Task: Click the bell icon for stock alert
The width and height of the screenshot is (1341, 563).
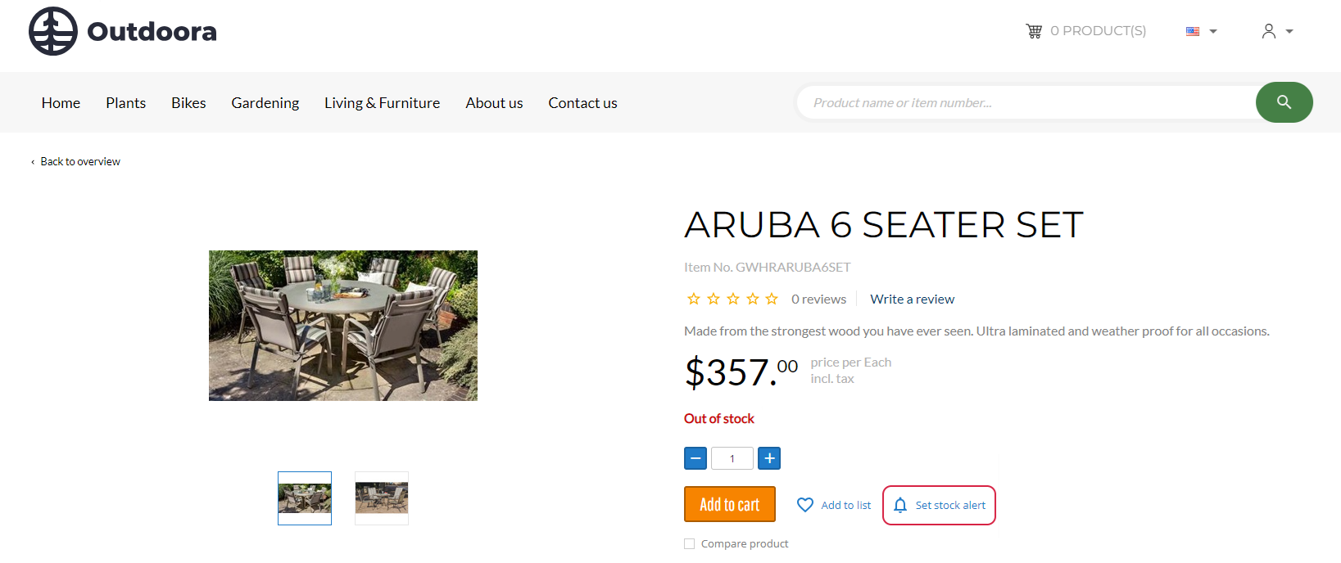Action: [900, 505]
